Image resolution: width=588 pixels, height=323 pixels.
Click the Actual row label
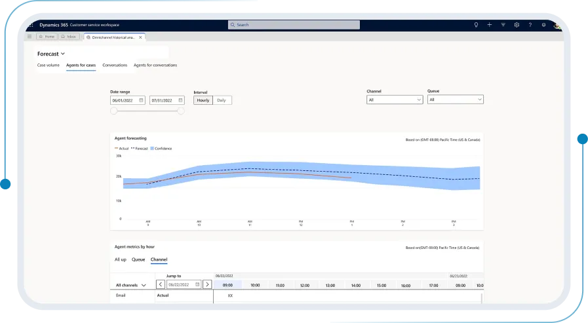coord(163,295)
